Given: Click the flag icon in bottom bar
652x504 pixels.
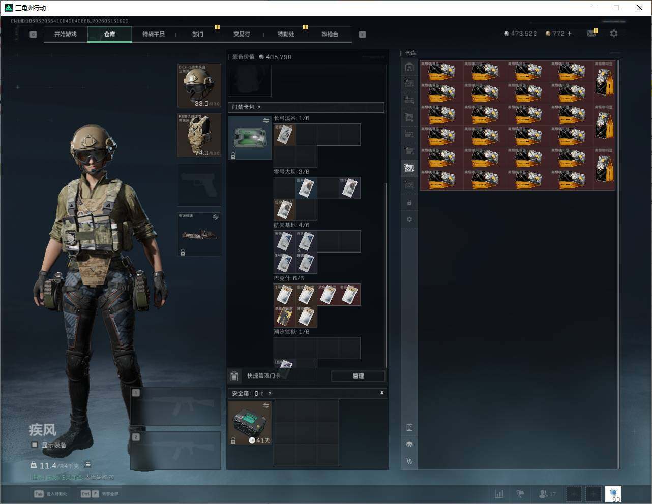Looking at the screenshot, I should click(x=520, y=494).
